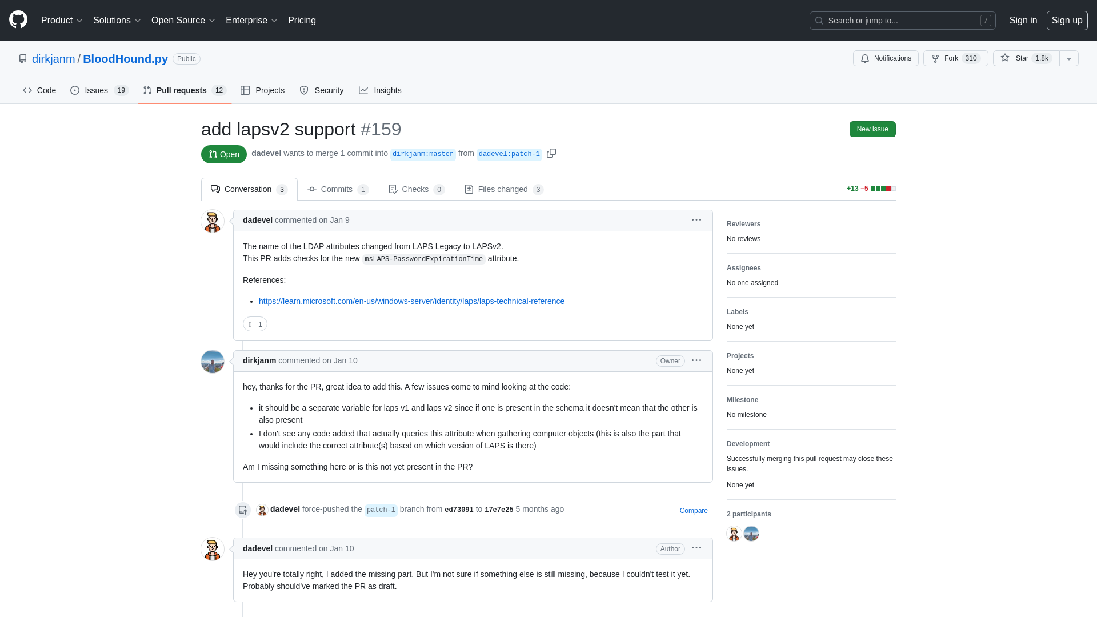The image size is (1097, 617).
Task: Click the Owner label badge
Action: (670, 361)
